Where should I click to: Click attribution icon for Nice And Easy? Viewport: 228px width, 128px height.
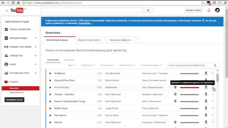[175, 87]
